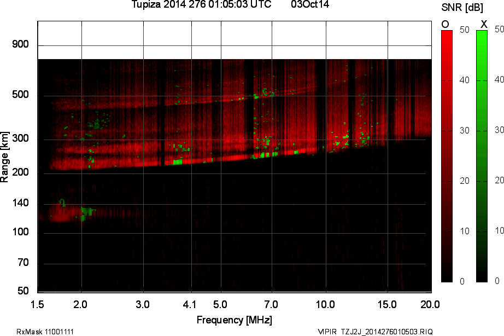
Task: Pick the 15.0 MHz frequency tick label
Action: [x=388, y=304]
